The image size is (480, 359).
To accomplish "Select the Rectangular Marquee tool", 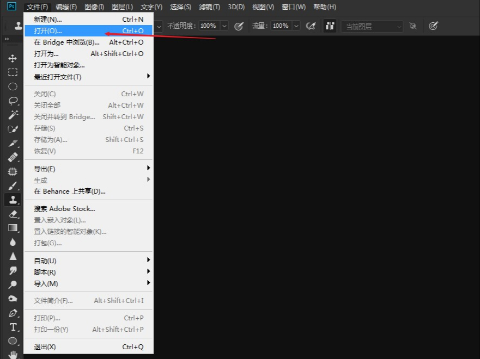I will click(x=13, y=72).
